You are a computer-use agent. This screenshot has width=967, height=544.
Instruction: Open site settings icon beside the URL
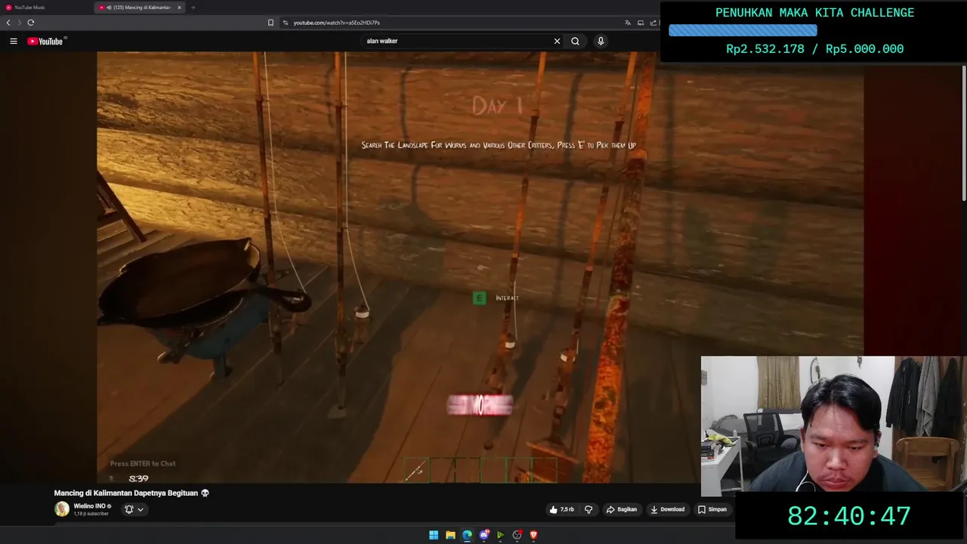[286, 23]
